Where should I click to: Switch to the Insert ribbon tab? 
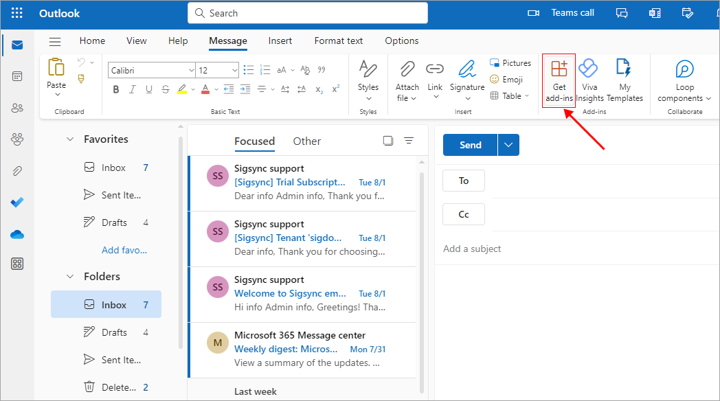(280, 41)
